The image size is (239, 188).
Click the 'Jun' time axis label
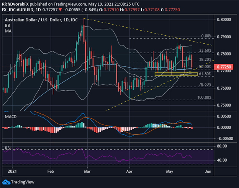[x=208, y=172]
